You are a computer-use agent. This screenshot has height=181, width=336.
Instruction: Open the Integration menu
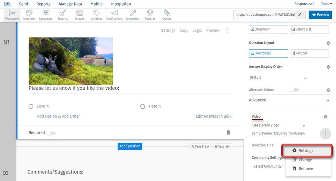(121, 4)
